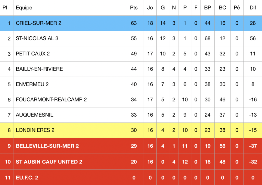Sort by the Dif column header
The width and height of the screenshot is (262, 185).
253,8
